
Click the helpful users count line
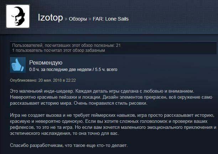tap(66, 45)
